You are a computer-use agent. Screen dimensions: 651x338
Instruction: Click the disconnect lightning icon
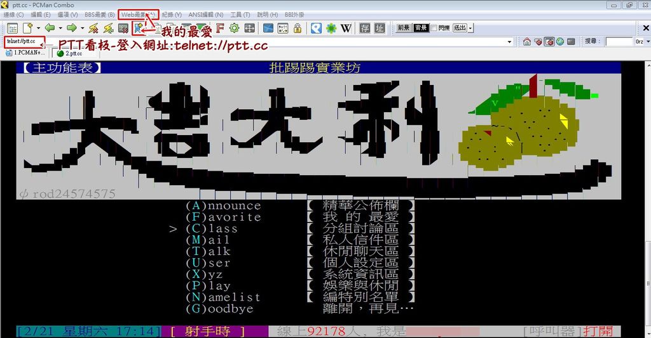[x=94, y=28]
